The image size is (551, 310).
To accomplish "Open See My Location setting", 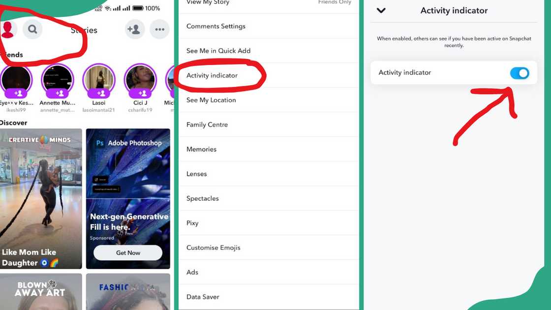I will coord(269,100).
